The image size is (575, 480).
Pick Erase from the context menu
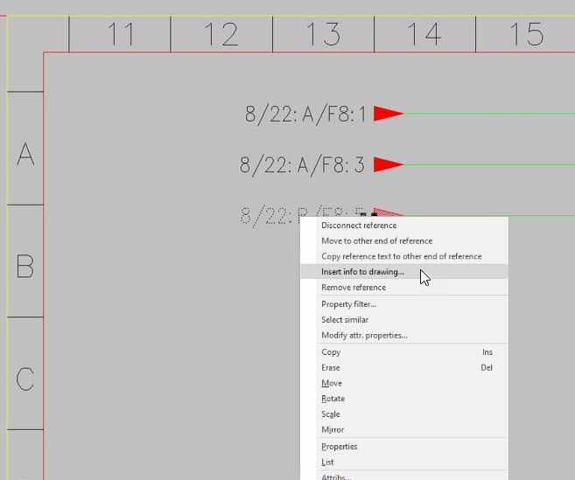(x=331, y=368)
